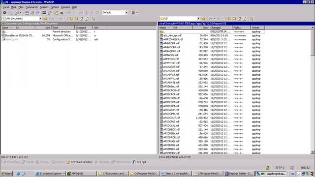Refresh the local panel icon
This screenshot has height=177, width=315.
87,19
